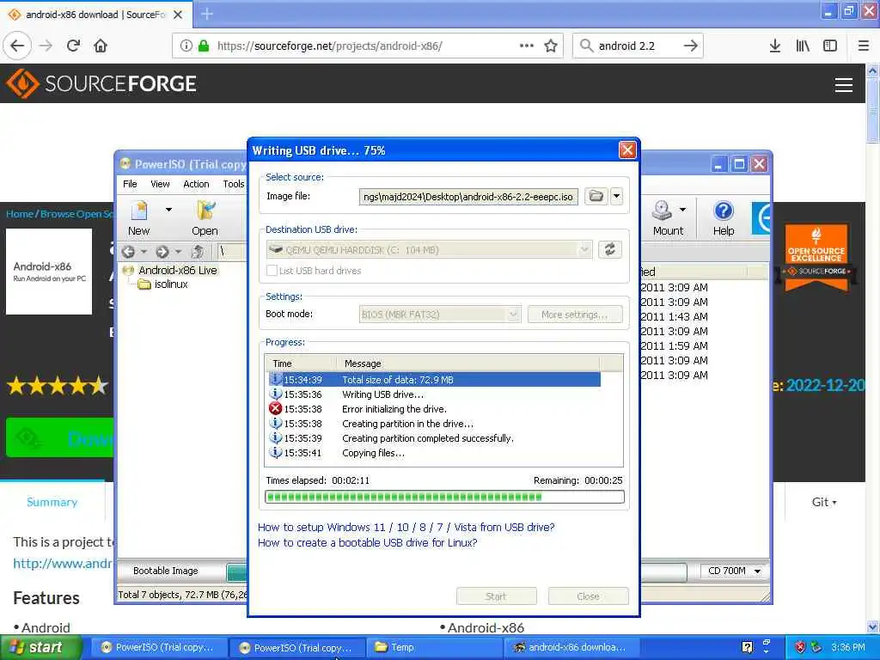This screenshot has height=660, width=880.
Task: Open the View menu in PowerISO
Action: coord(160,184)
